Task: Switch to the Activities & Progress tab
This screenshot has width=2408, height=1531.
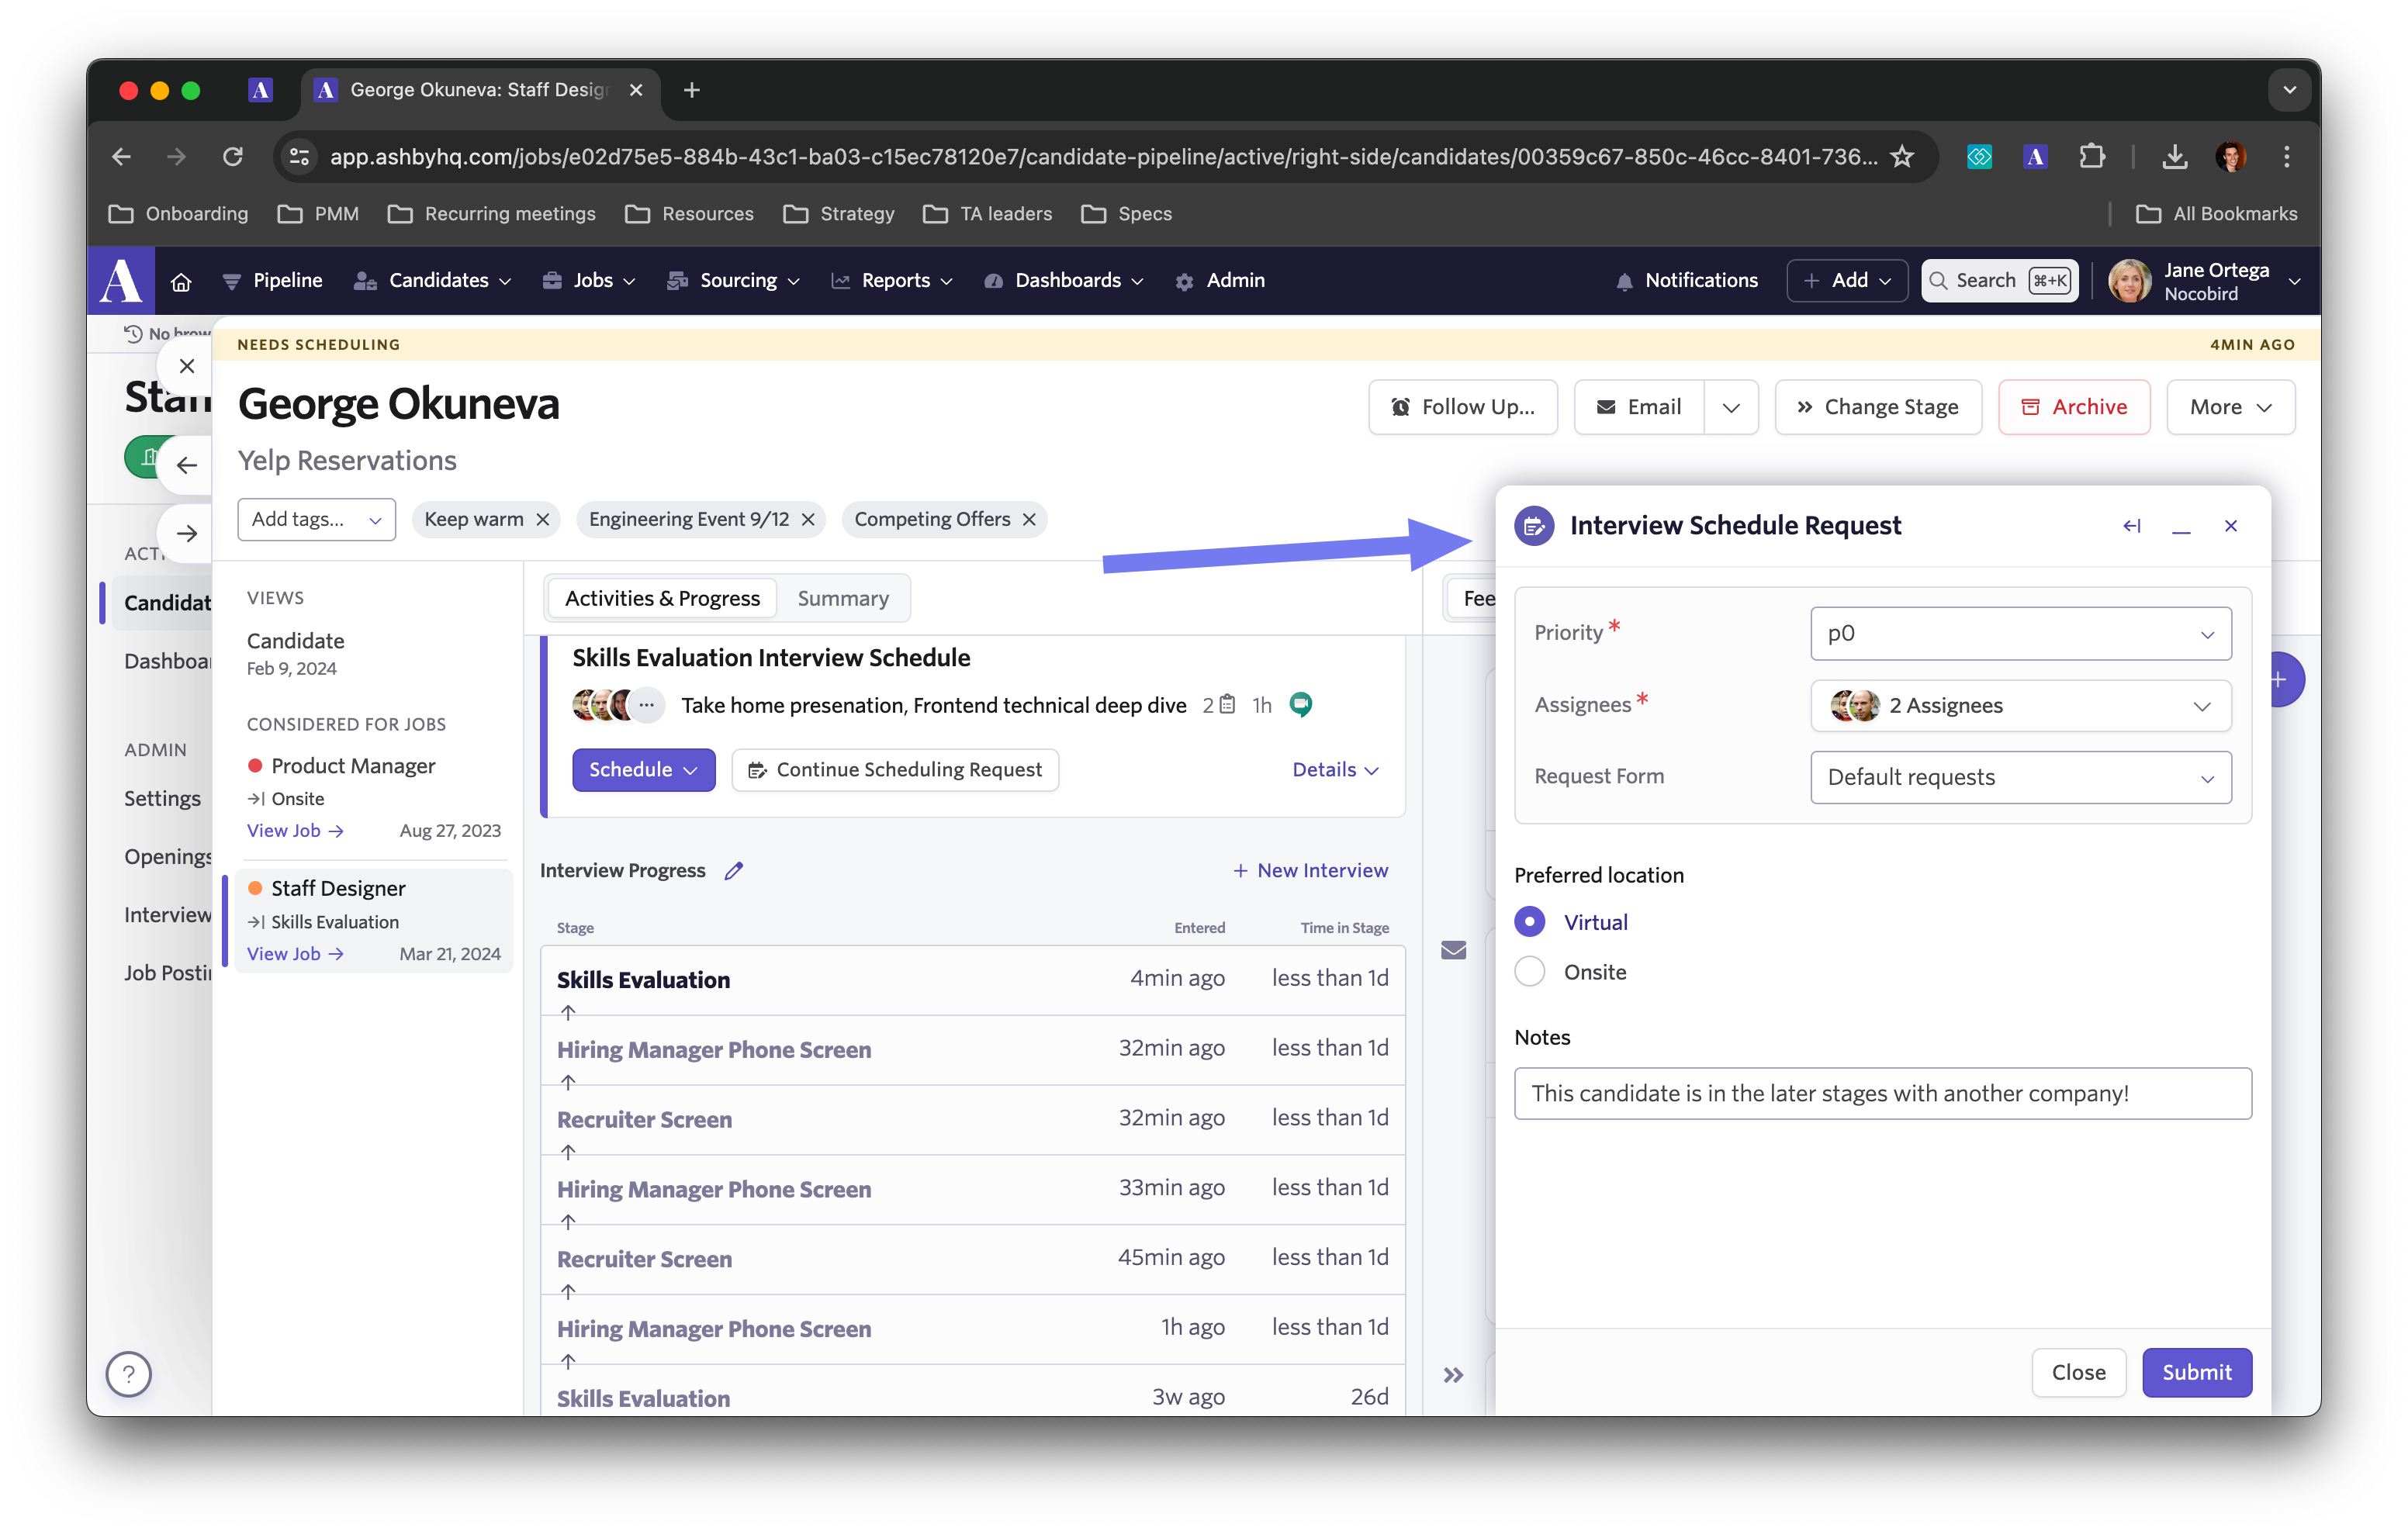Action: click(663, 596)
